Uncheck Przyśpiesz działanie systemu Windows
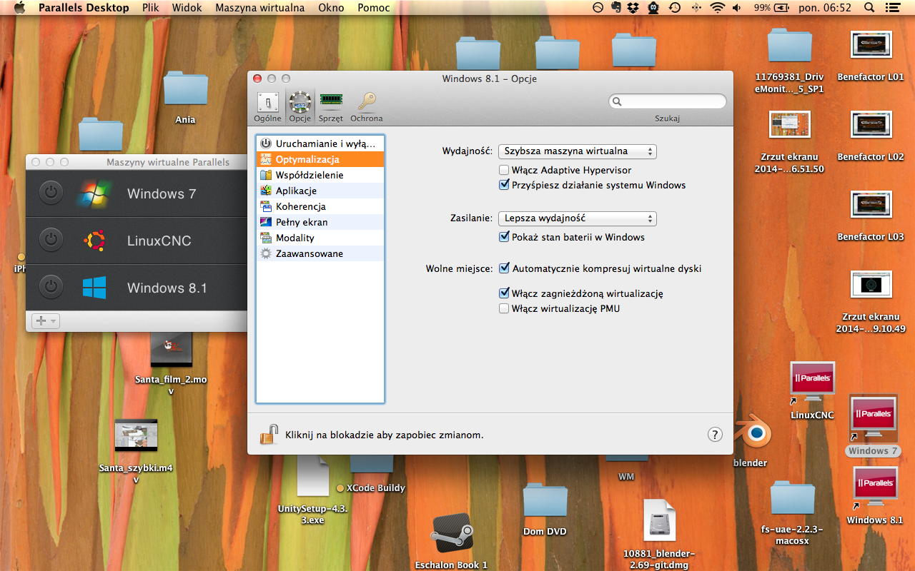This screenshot has width=915, height=571. point(504,185)
